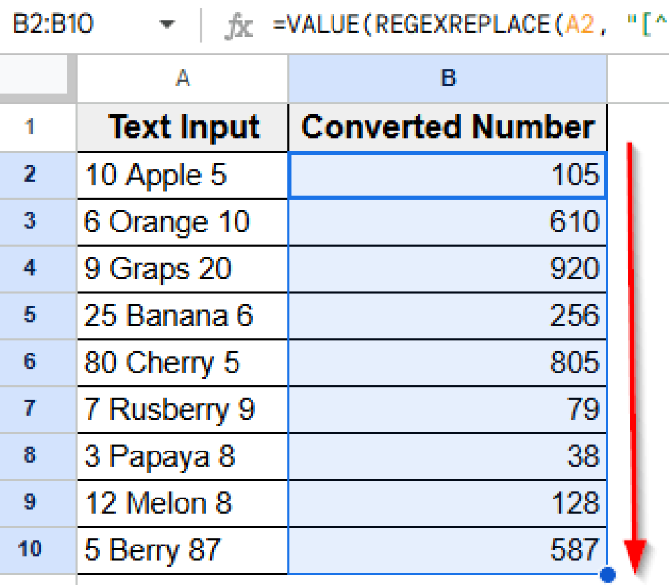Screen dimensions: 669x585
Task: Select column B header
Action: 448,78
